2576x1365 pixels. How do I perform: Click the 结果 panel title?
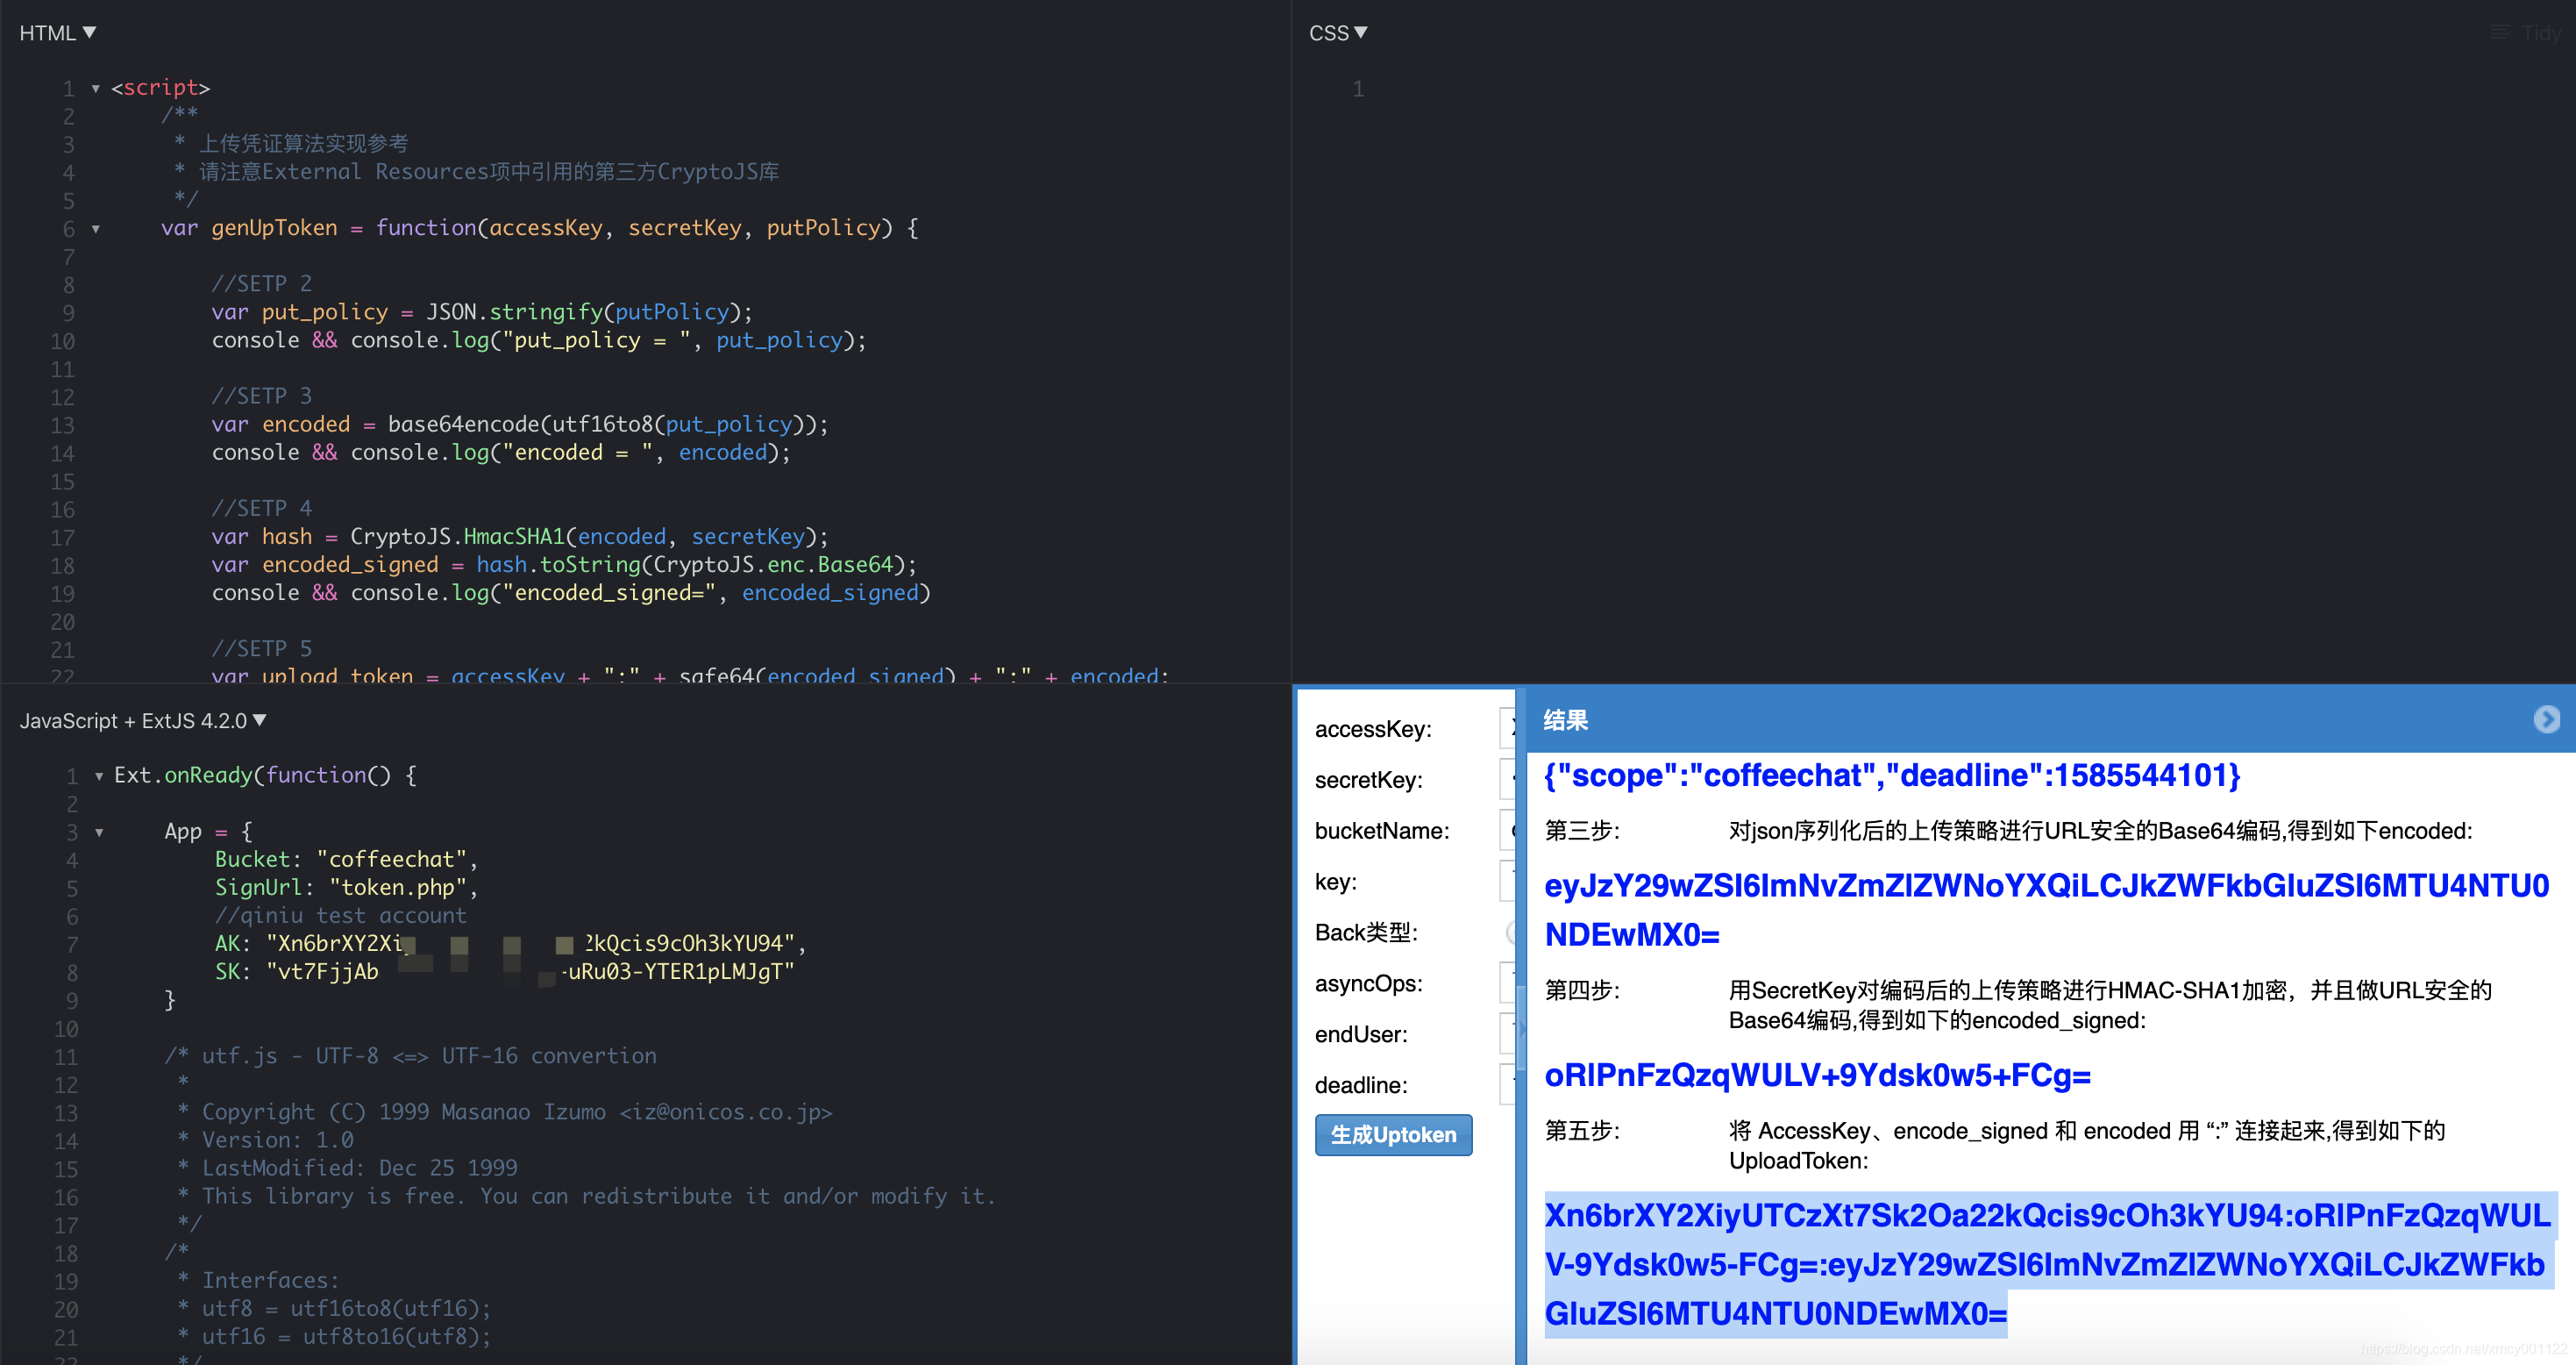coord(1565,720)
